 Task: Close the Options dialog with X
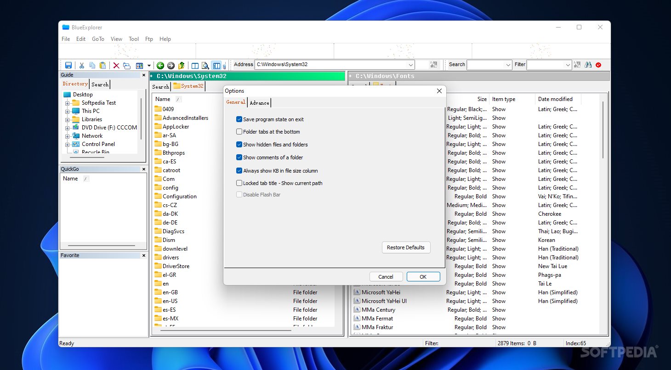tap(439, 91)
